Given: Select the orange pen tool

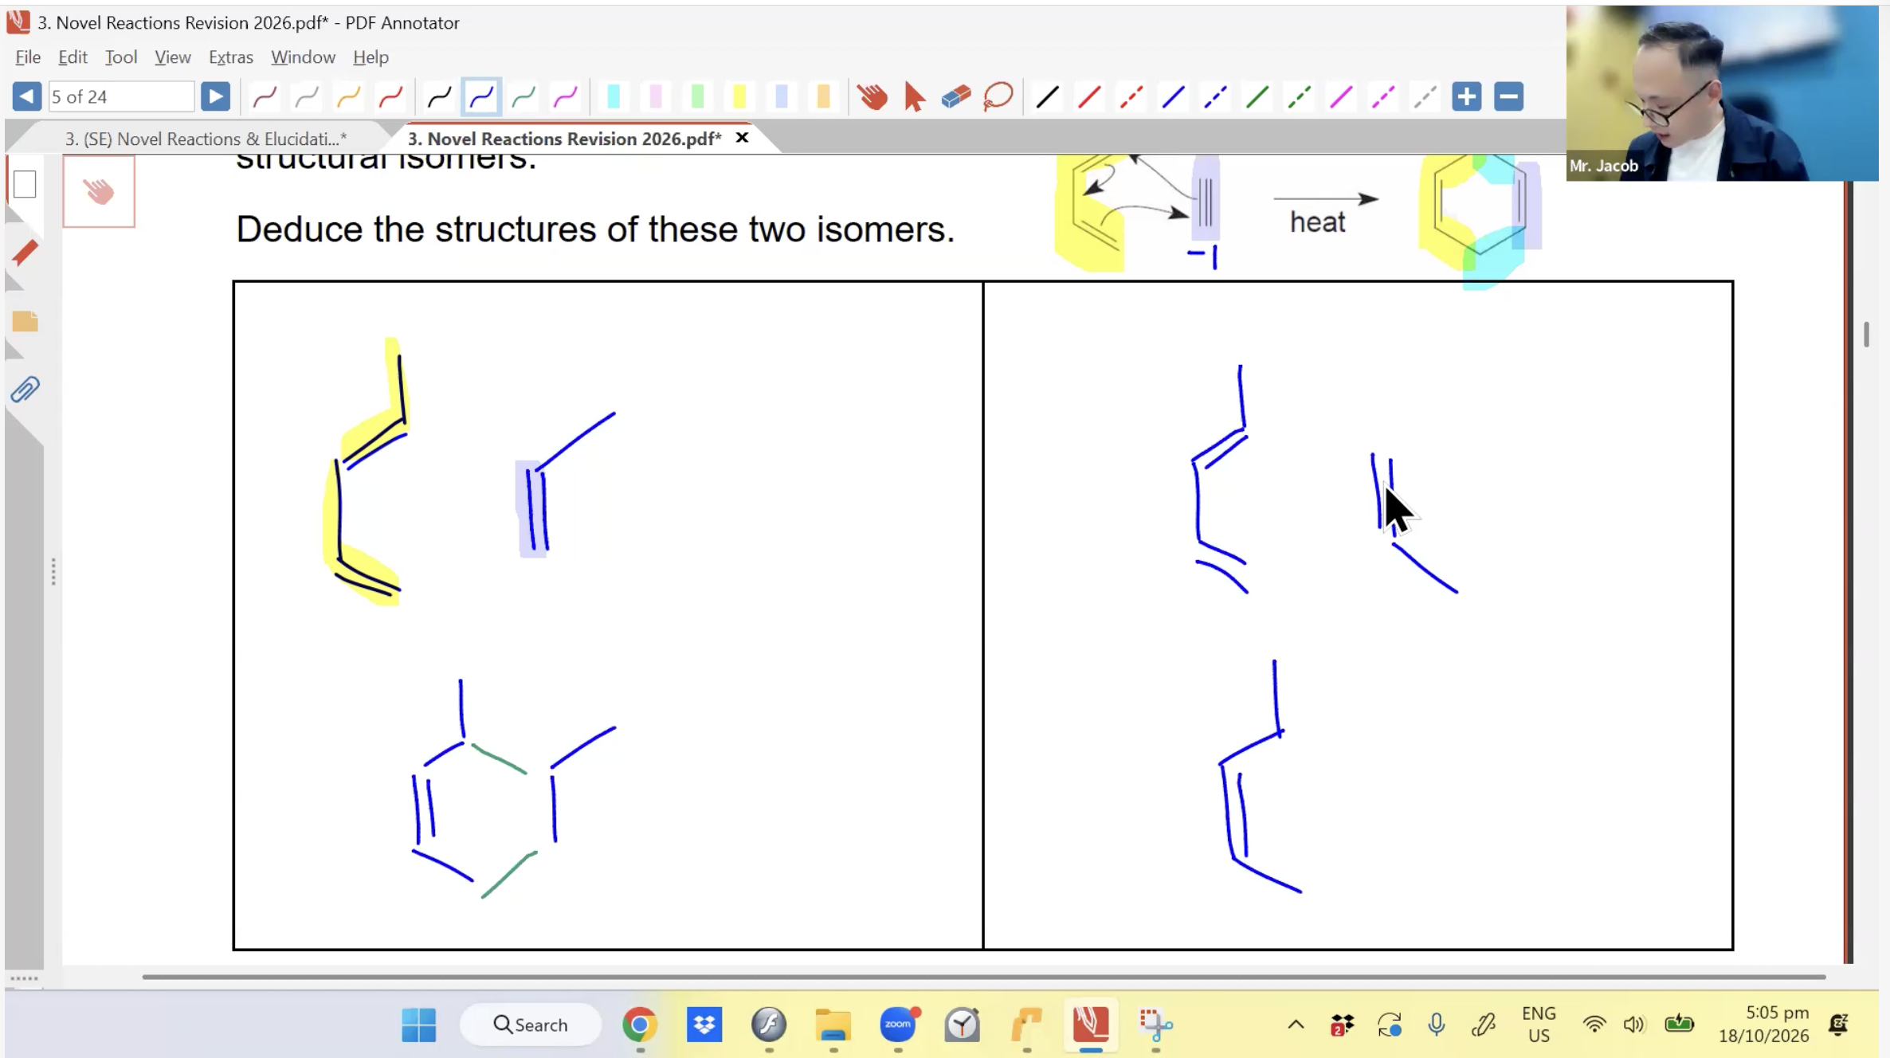Looking at the screenshot, I should 348,97.
